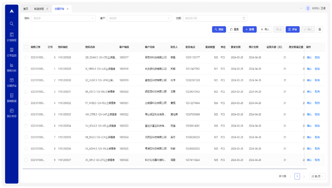
Task: Click the 交期 date input field
Action: click(215, 18)
